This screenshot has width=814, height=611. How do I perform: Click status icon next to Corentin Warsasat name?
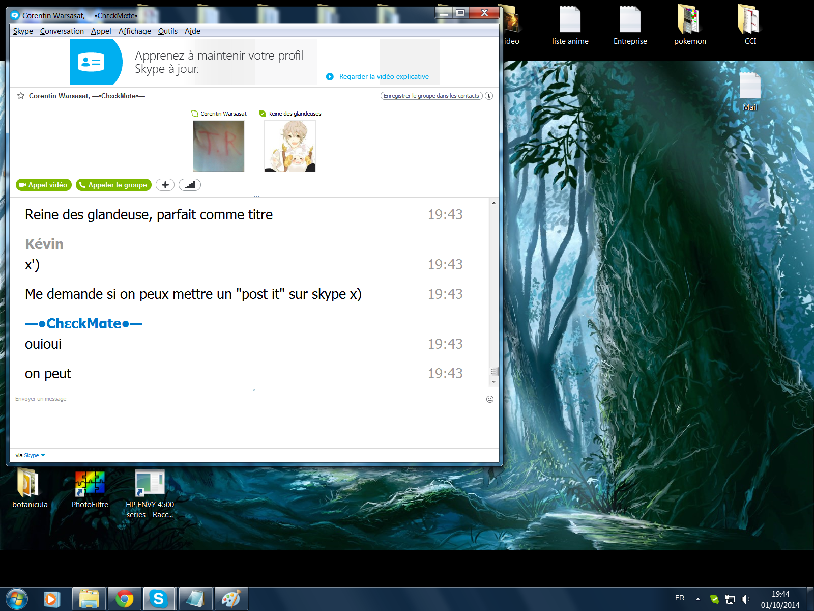(x=195, y=114)
